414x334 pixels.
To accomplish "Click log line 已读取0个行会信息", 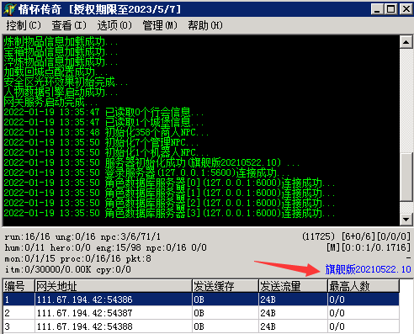I will [x=103, y=112].
